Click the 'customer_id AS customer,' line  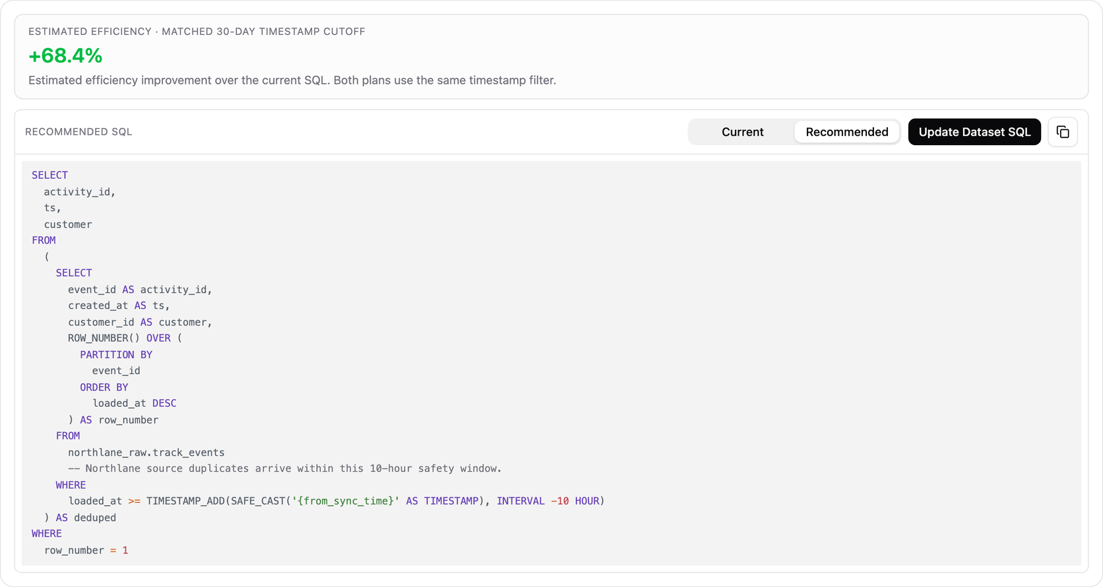click(140, 322)
